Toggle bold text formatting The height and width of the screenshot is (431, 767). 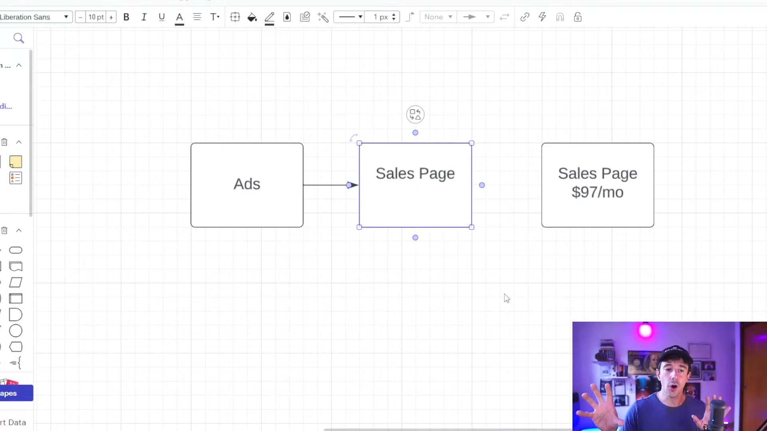[x=126, y=17]
